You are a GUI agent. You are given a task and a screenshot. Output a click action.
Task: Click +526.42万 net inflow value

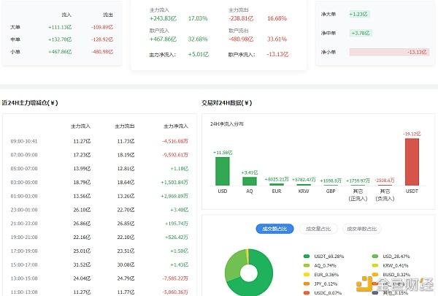coord(177,238)
